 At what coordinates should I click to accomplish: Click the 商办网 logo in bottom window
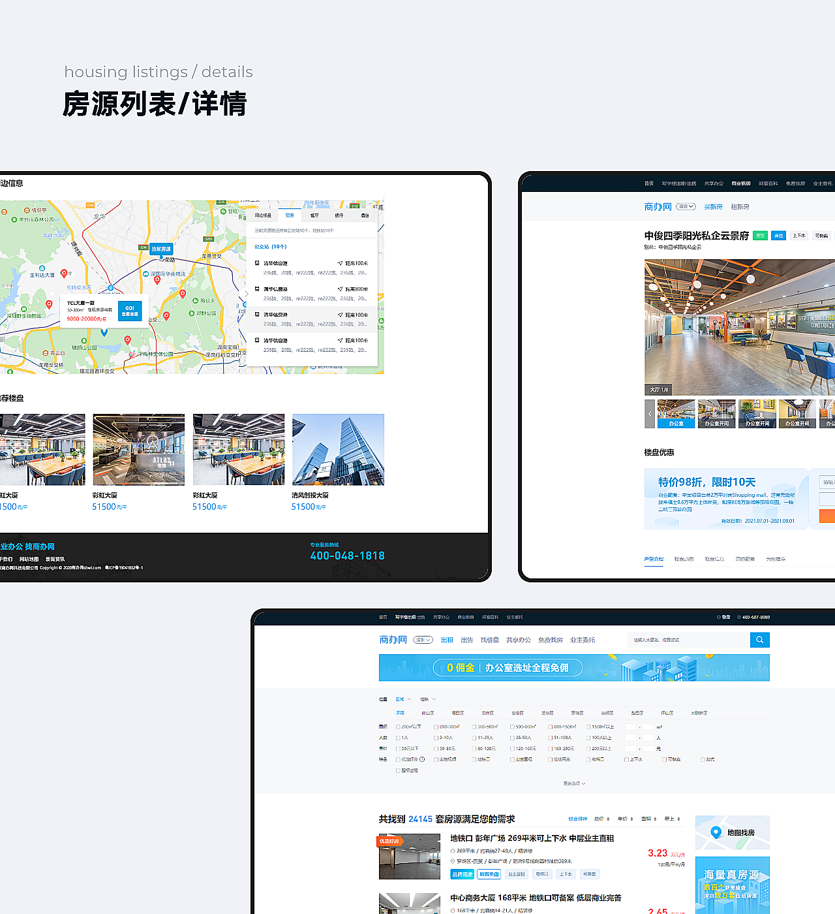pos(393,640)
